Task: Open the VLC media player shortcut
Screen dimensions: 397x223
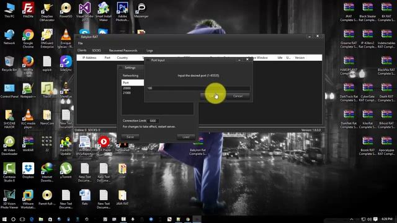Action: click(x=28, y=119)
